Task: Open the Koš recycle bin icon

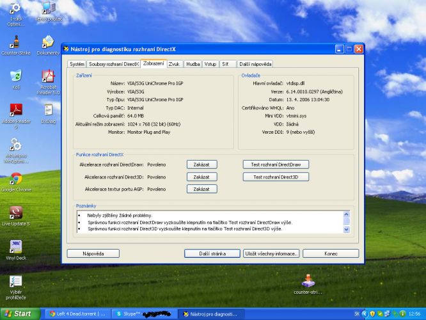Action: click(16, 80)
